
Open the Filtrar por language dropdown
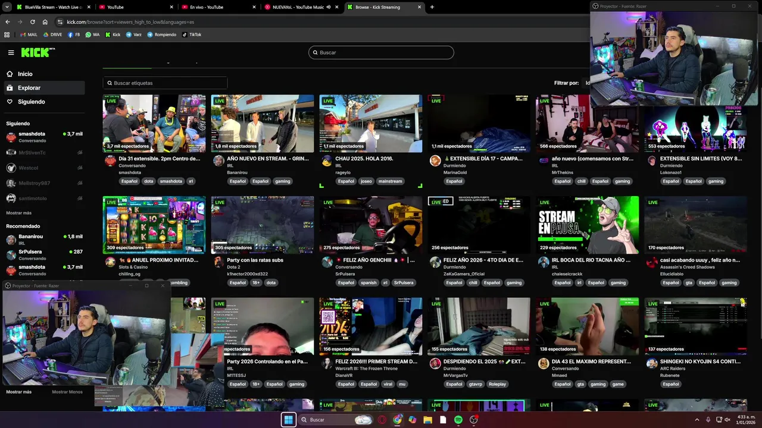point(586,83)
